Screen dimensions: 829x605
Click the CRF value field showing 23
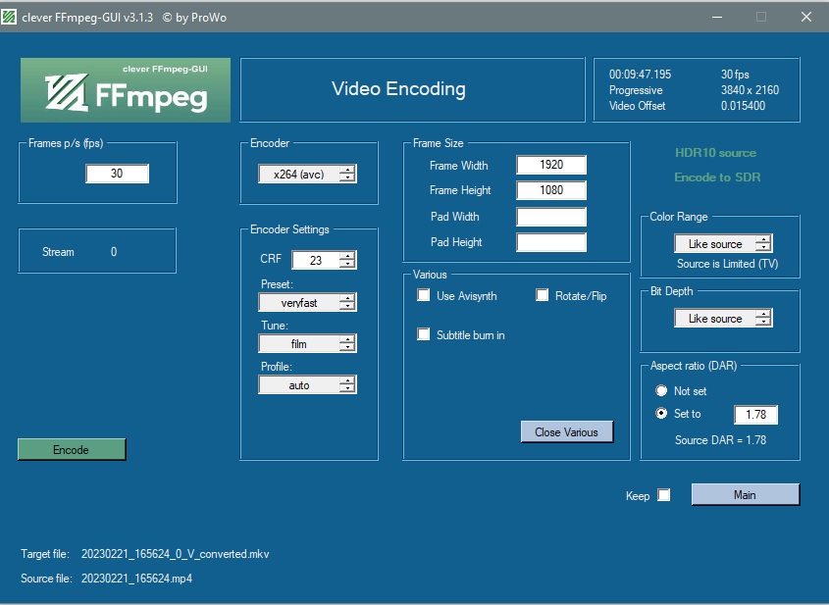tap(316, 260)
